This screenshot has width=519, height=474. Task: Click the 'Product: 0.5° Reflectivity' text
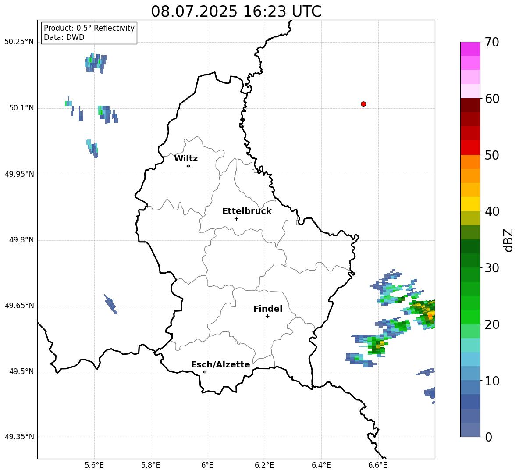coord(89,28)
